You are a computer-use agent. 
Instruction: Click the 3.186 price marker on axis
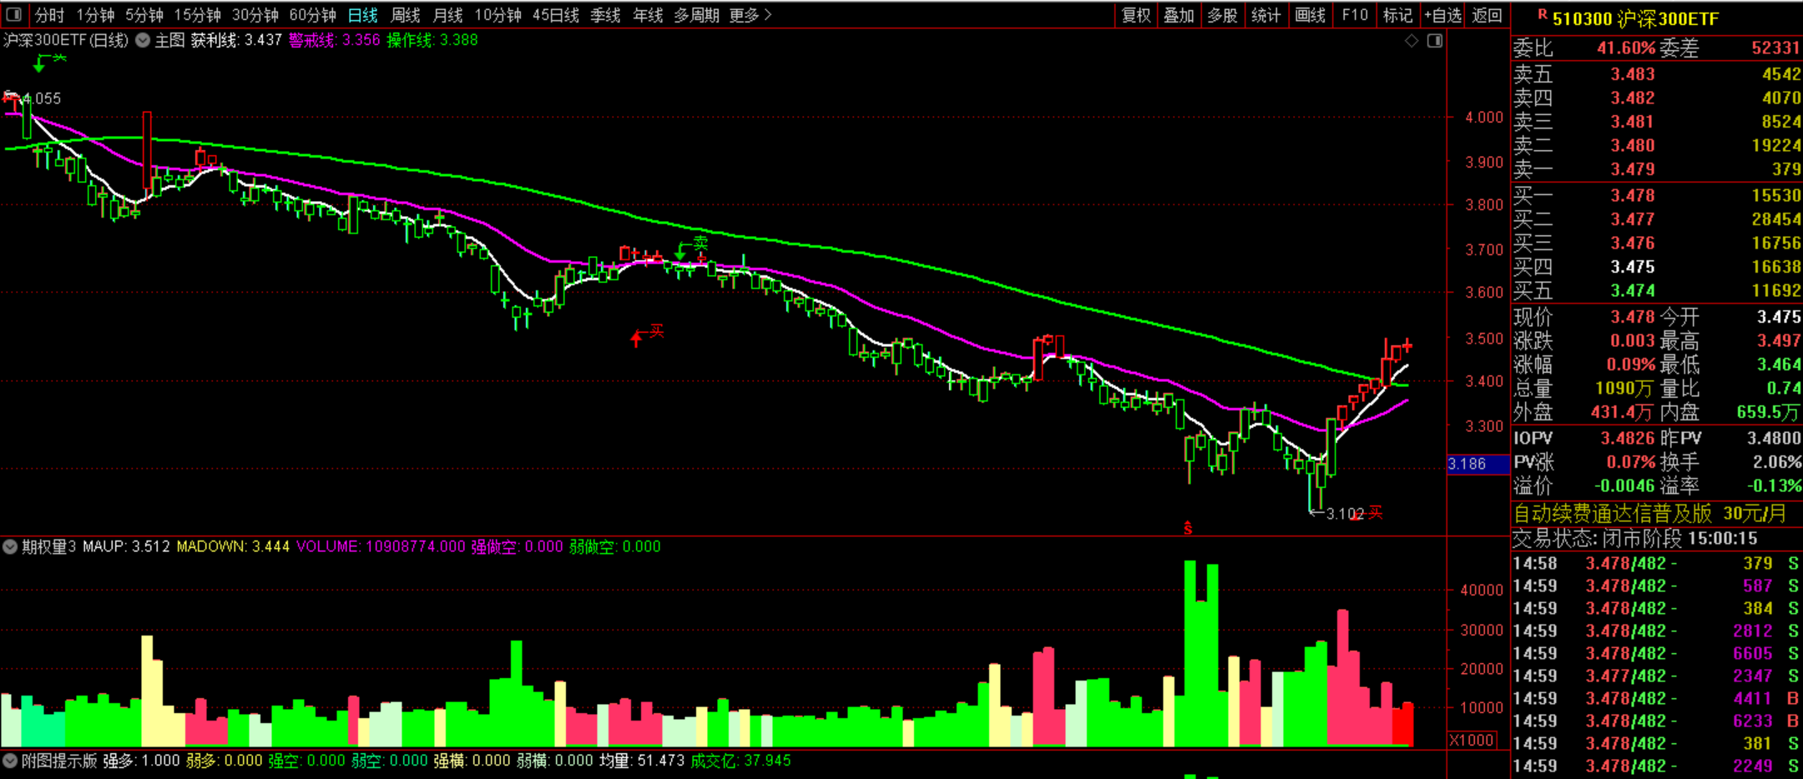(1467, 464)
